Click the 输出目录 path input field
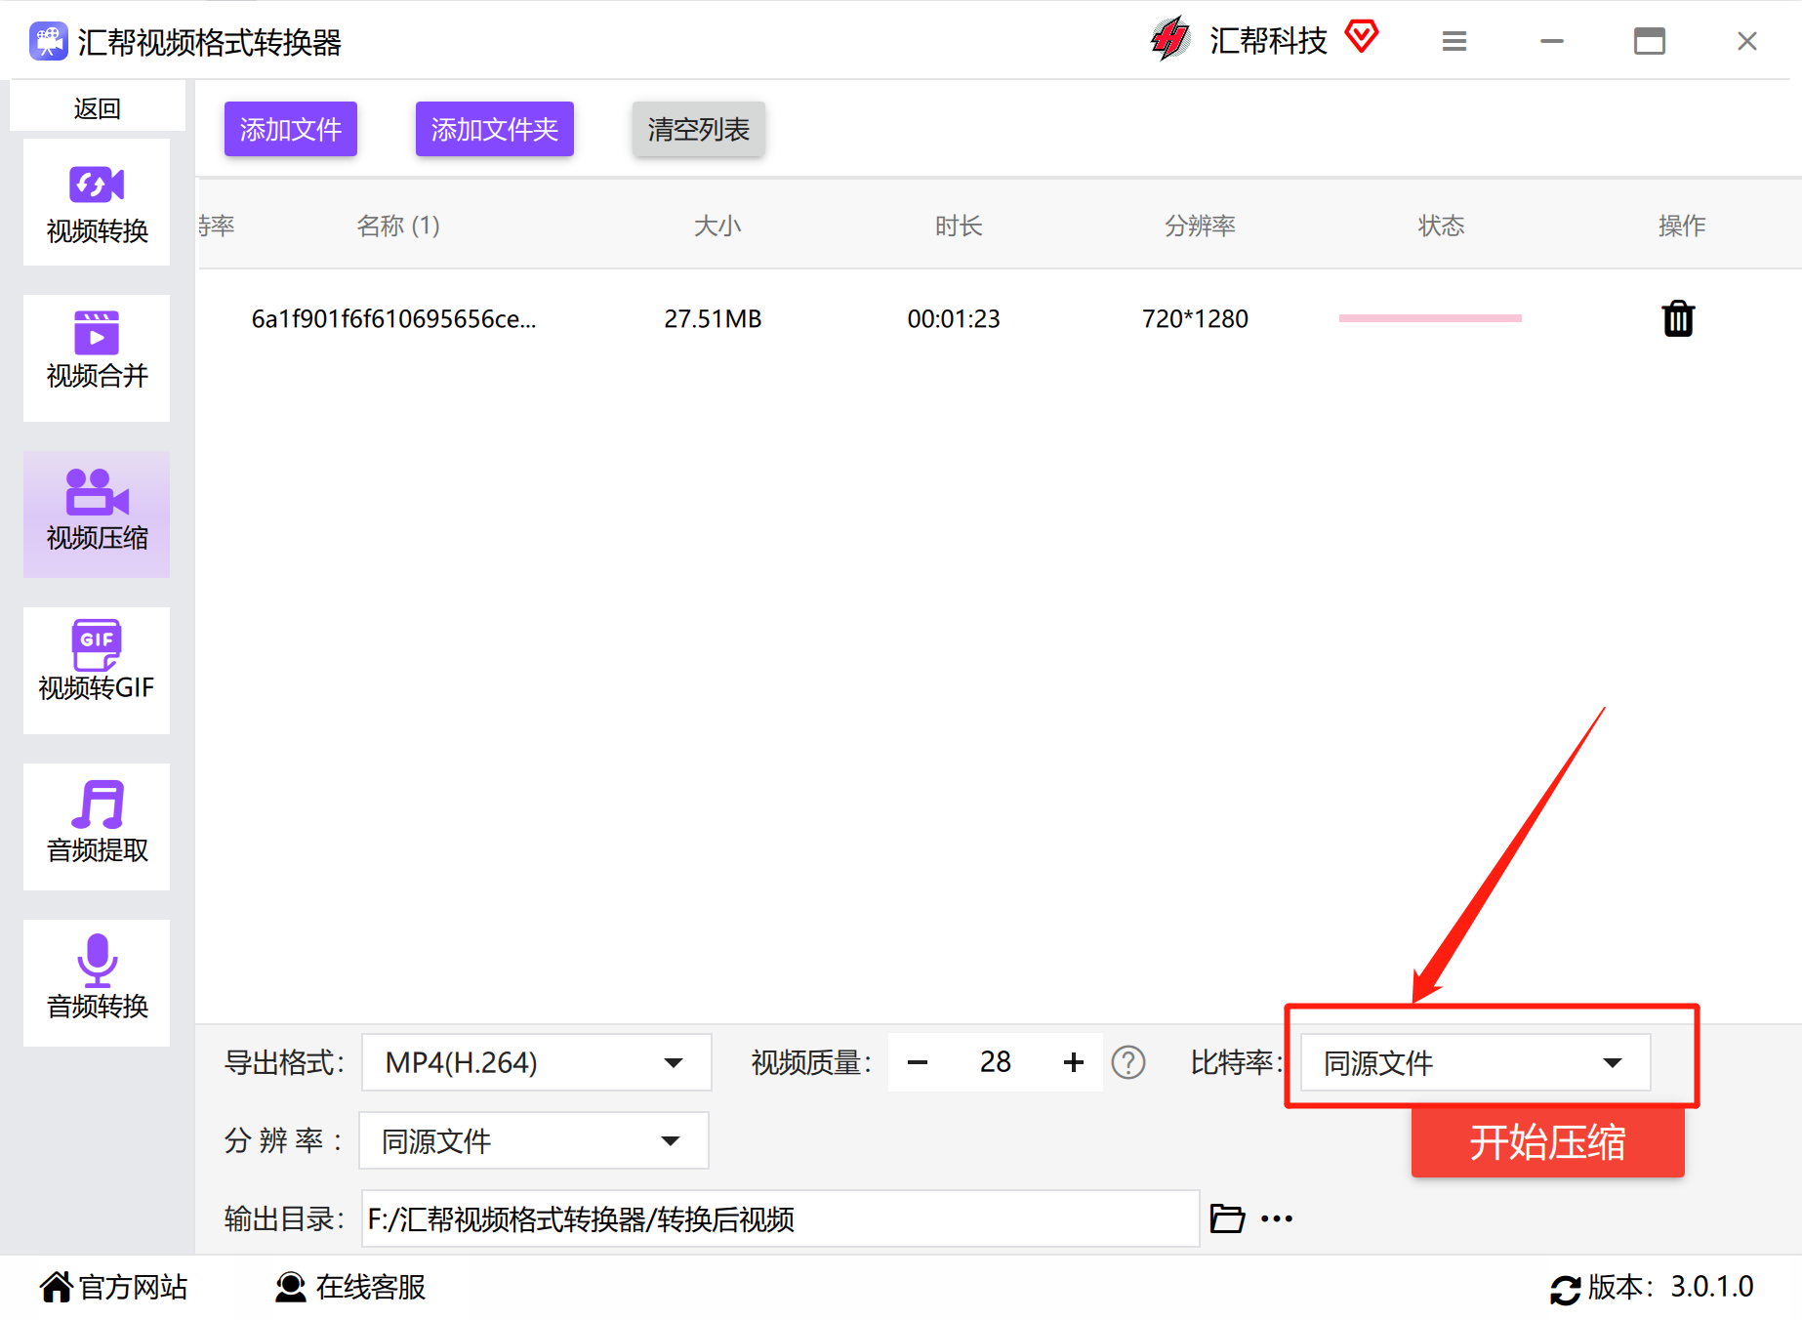 780,1218
